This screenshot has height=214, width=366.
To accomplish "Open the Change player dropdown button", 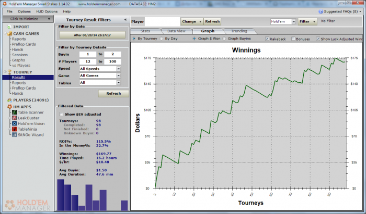I will 191,22.
